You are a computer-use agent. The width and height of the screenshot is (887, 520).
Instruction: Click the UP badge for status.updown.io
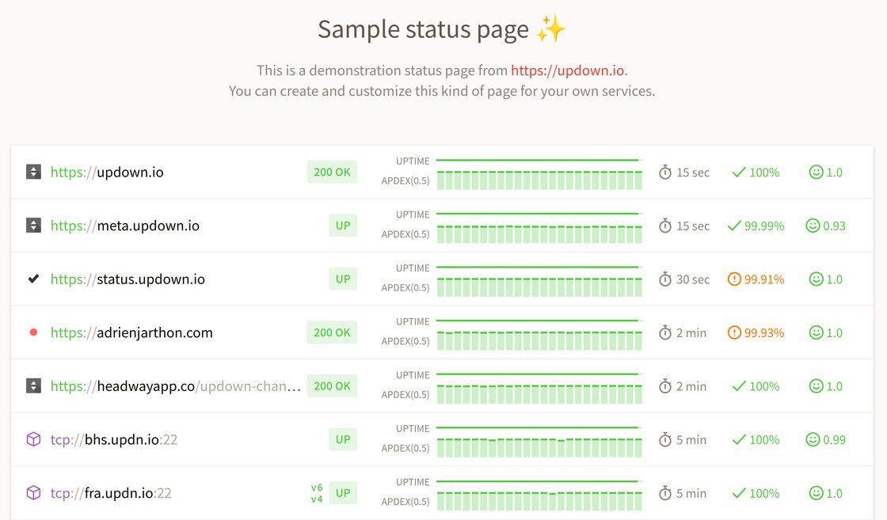point(343,279)
